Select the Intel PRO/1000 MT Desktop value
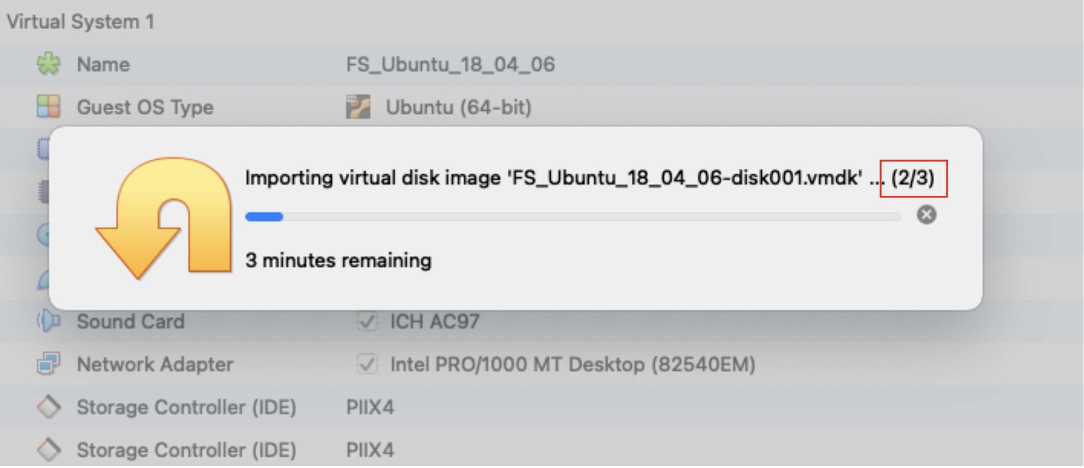 [572, 365]
